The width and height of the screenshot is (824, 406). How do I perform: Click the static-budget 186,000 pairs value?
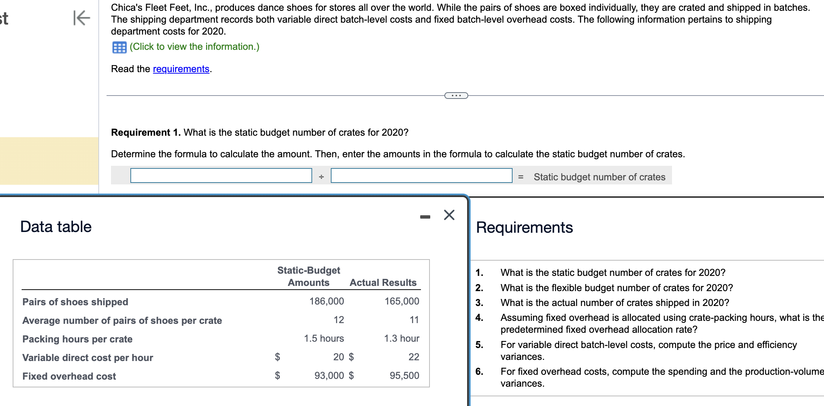pyautogui.click(x=326, y=301)
